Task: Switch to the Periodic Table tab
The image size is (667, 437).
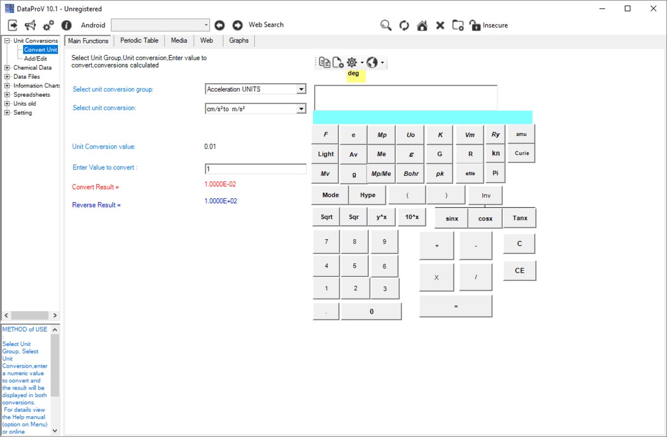Action: [x=139, y=40]
